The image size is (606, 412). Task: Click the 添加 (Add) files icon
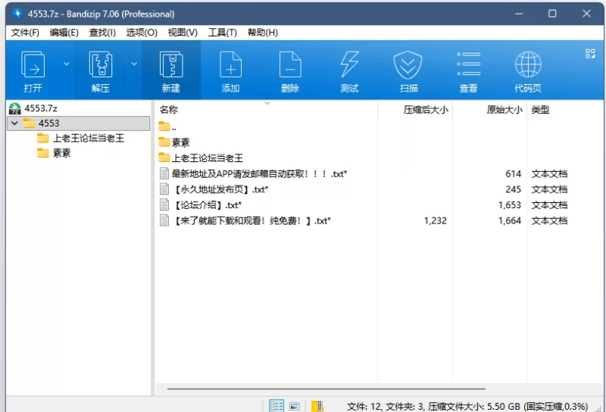(230, 66)
